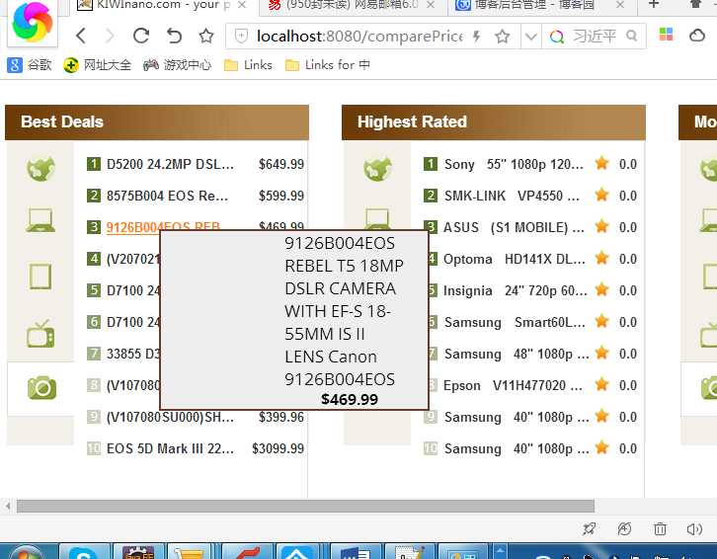Select the laptop category in Best Deals
Screen dimensions: 717x559
click(x=40, y=220)
